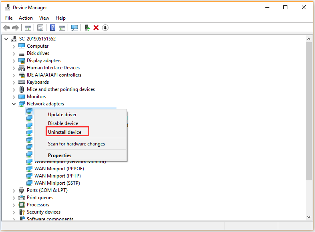Select WAN Miniport (PPPOE) device
The width and height of the screenshot is (315, 232).
(59, 169)
